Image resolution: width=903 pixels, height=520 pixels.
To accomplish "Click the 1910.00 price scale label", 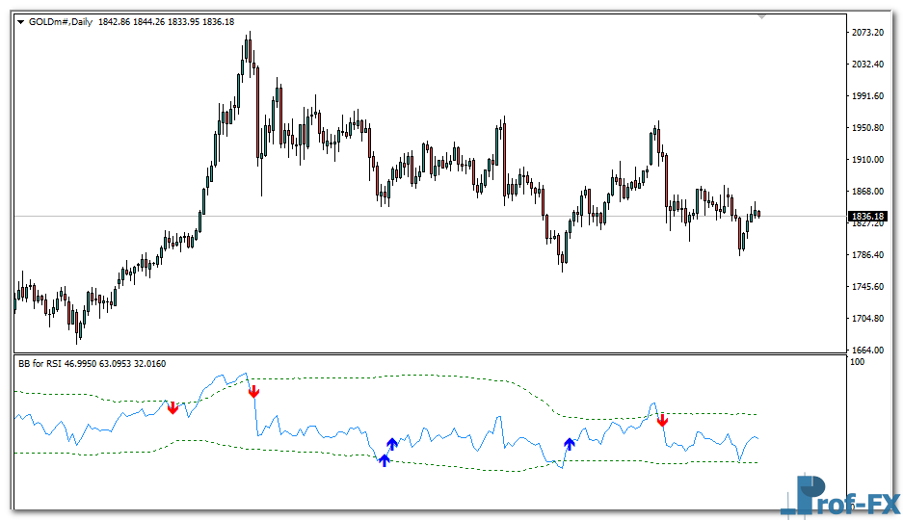I will pyautogui.click(x=868, y=160).
